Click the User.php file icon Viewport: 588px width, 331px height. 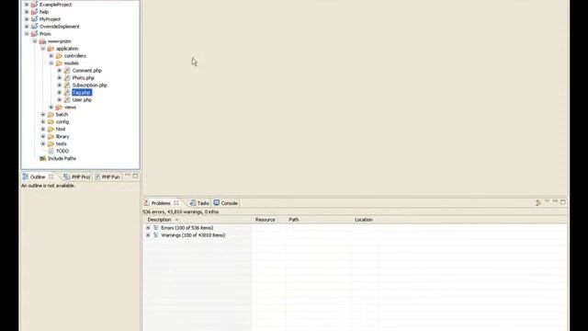click(x=67, y=100)
